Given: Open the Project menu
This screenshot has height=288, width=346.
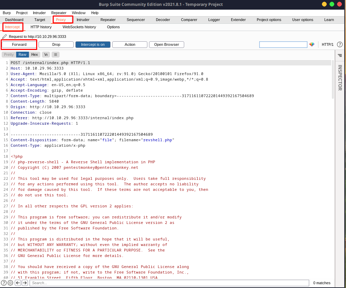Looking at the screenshot, I should point(22,13).
